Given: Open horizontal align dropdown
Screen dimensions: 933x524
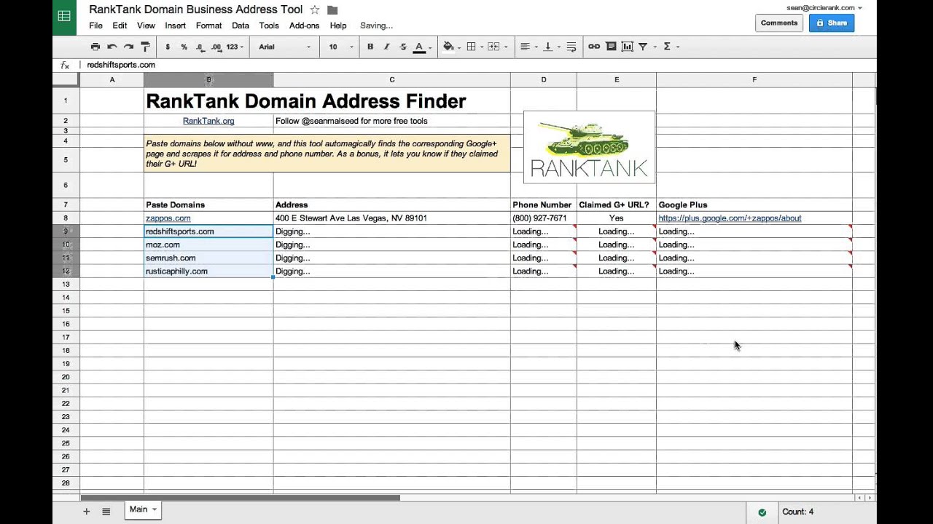Looking at the screenshot, I should point(528,47).
